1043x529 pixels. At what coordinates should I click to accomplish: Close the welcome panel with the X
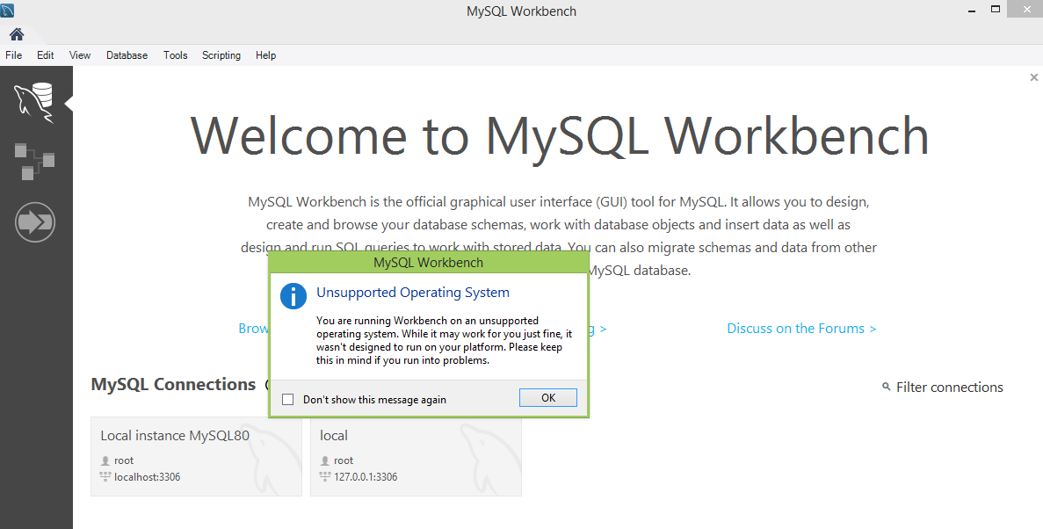click(1033, 77)
